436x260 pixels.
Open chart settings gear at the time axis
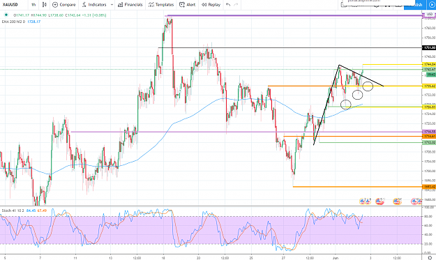tap(430, 258)
